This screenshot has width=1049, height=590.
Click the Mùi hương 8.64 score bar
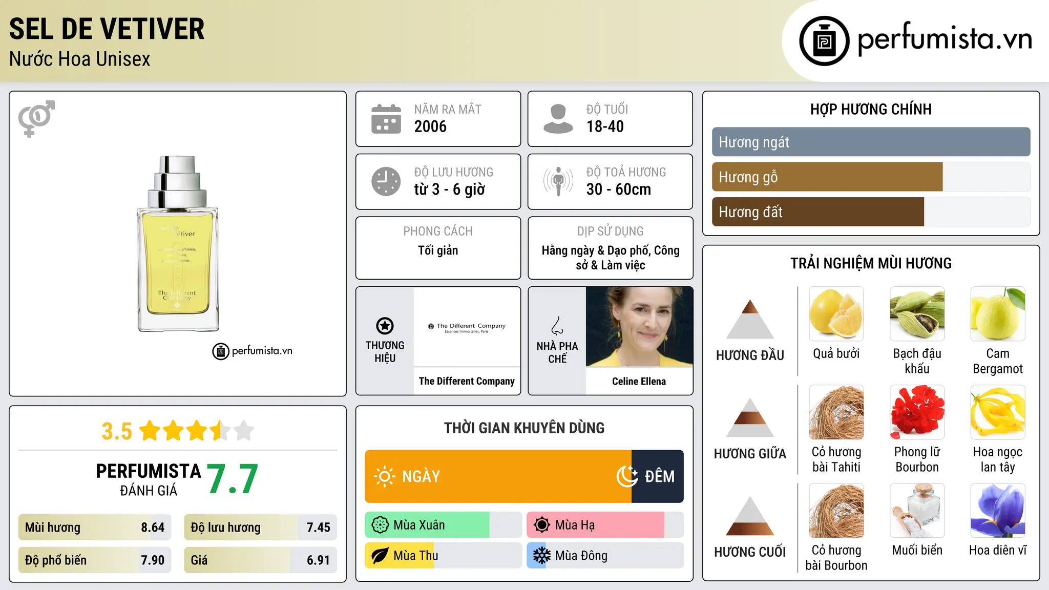[95, 528]
